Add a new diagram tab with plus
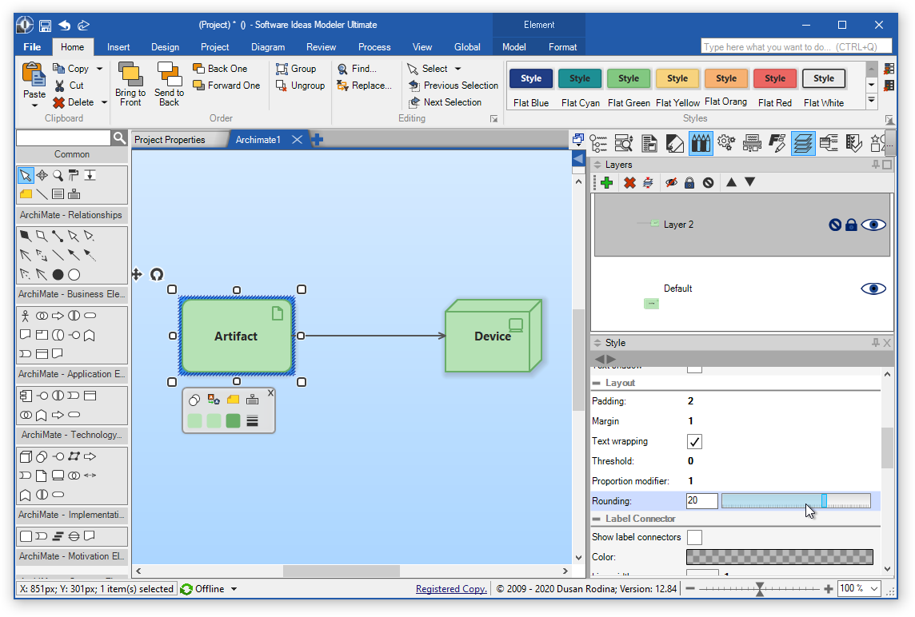Viewport: 915px width, 617px height. (318, 139)
